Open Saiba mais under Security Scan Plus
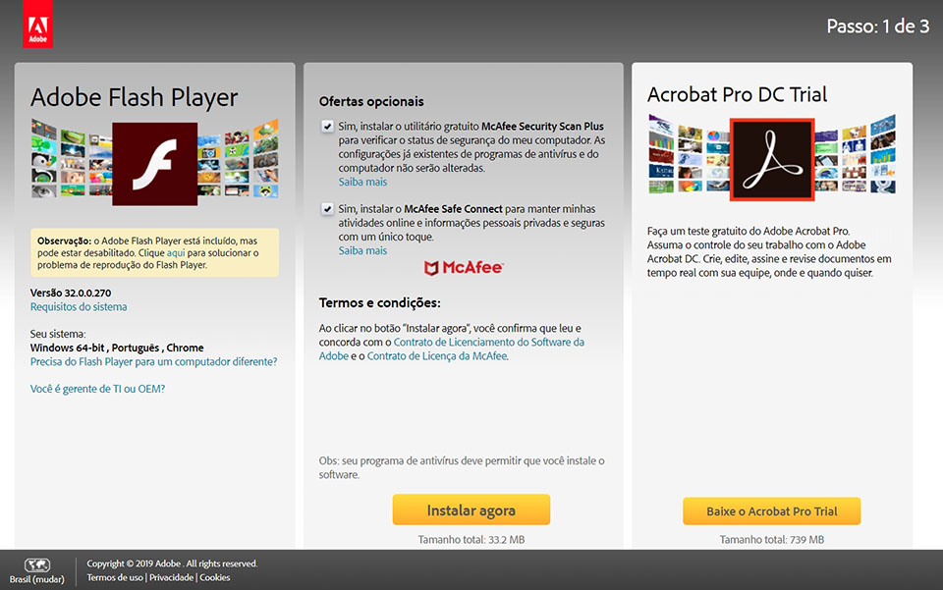This screenshot has width=943, height=590. coord(362,181)
